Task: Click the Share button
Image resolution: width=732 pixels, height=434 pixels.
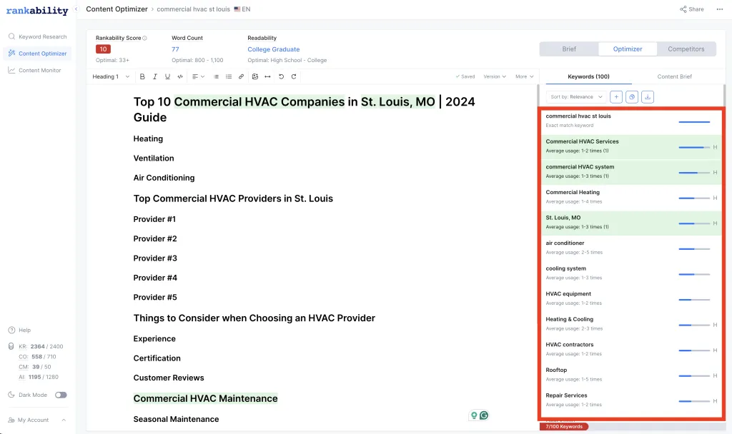Action: [x=691, y=9]
